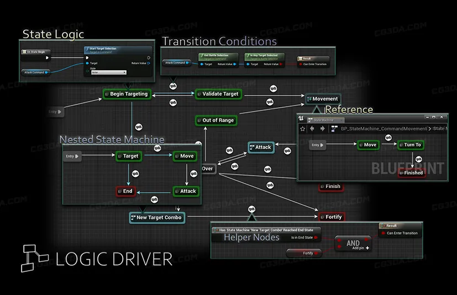Switch to the State Machine tab
The image size is (457, 295).
pos(324,120)
